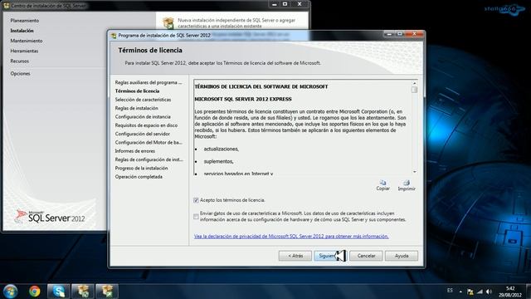Click Reglas auxiliares del programa step
Screen dimensions: 531x299
tap(149, 82)
